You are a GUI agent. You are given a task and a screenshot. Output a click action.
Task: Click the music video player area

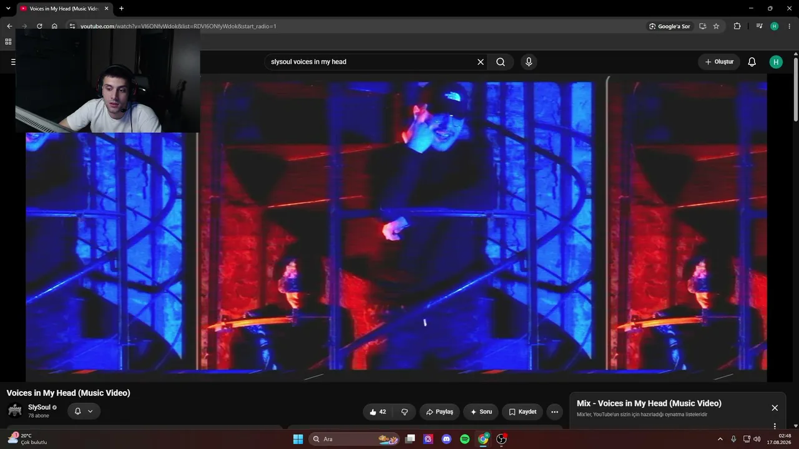[396, 228]
